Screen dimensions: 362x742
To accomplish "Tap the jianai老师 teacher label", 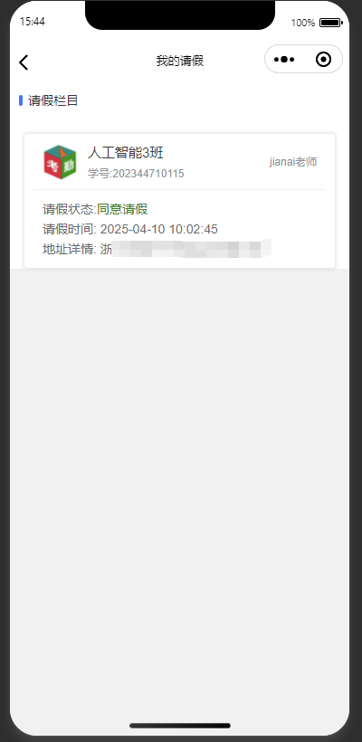I will tap(293, 162).
